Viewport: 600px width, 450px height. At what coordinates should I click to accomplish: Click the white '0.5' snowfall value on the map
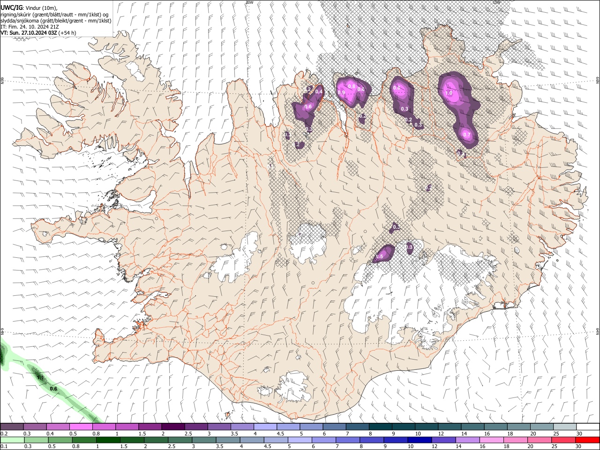(x=380, y=256)
